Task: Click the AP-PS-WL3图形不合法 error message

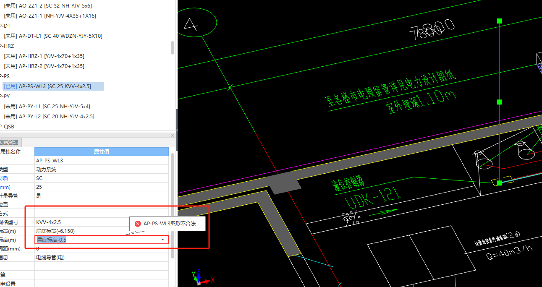Action: coord(170,224)
